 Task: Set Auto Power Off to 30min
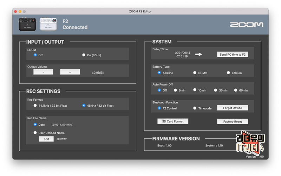coord(216,90)
